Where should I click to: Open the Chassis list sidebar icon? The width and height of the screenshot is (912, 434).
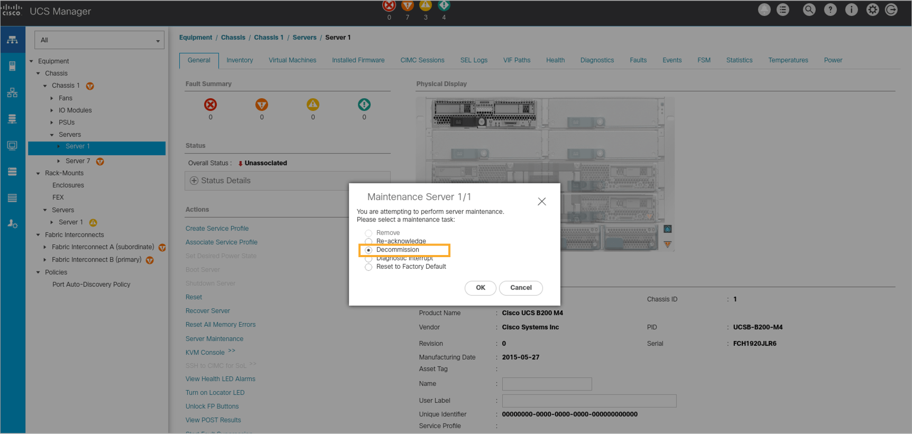pyautogui.click(x=12, y=198)
